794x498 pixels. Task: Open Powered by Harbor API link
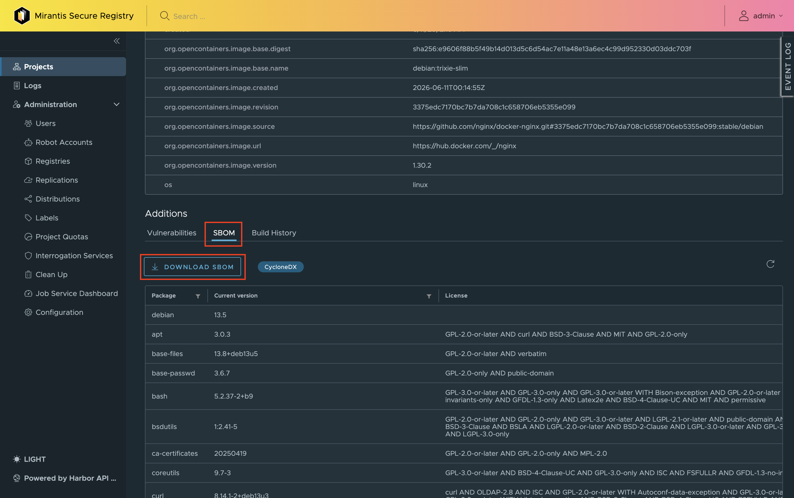tap(65, 478)
